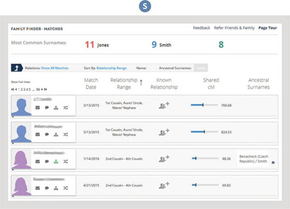290x209 pixels.
Task: Click the email icon for the first match
Action: (38, 108)
